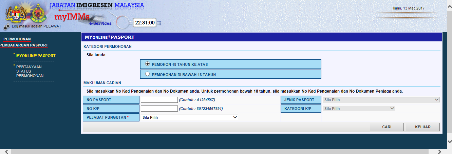Click example text Contoh : 801234567891
Image resolution: width=452 pixels, height=154 pixels.
pyautogui.click(x=201, y=109)
